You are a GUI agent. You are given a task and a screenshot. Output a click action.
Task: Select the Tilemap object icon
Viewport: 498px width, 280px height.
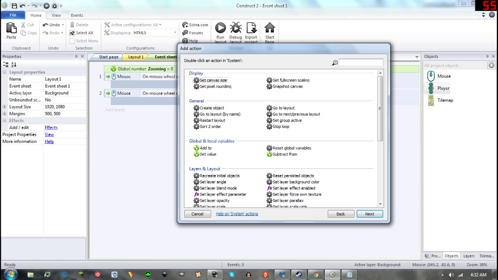tap(431, 100)
